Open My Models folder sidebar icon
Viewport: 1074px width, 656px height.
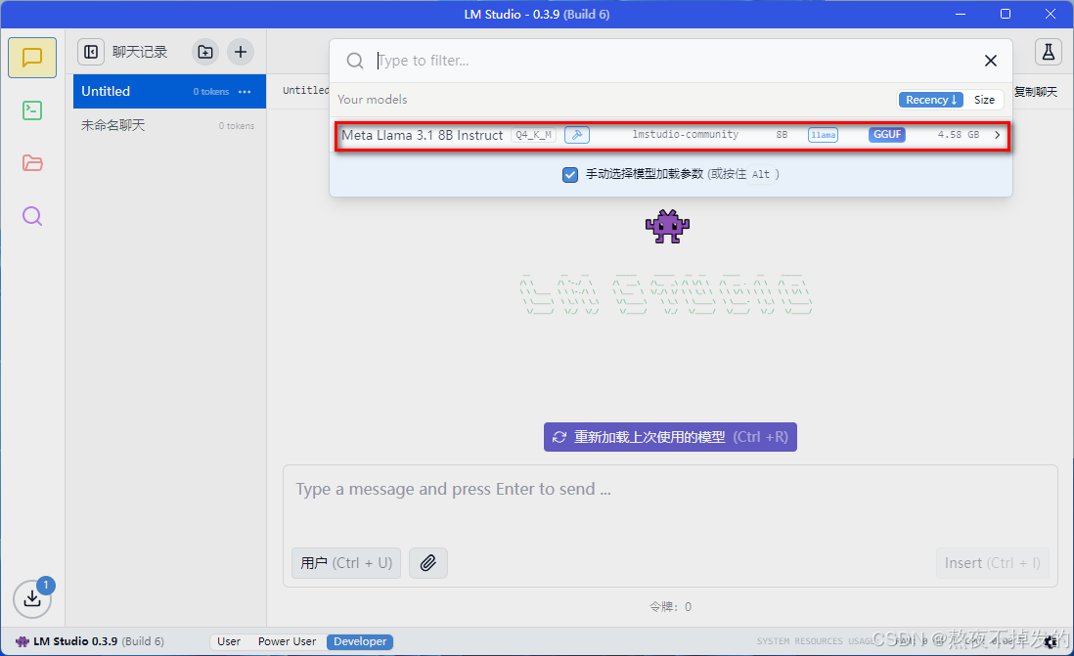(x=32, y=163)
